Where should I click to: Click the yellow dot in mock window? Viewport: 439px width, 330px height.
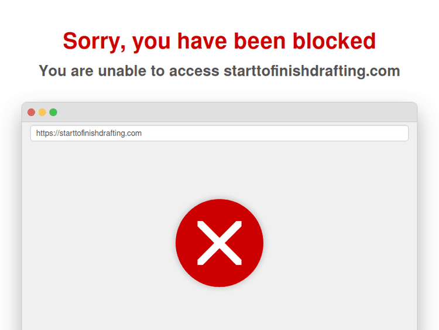(42, 112)
